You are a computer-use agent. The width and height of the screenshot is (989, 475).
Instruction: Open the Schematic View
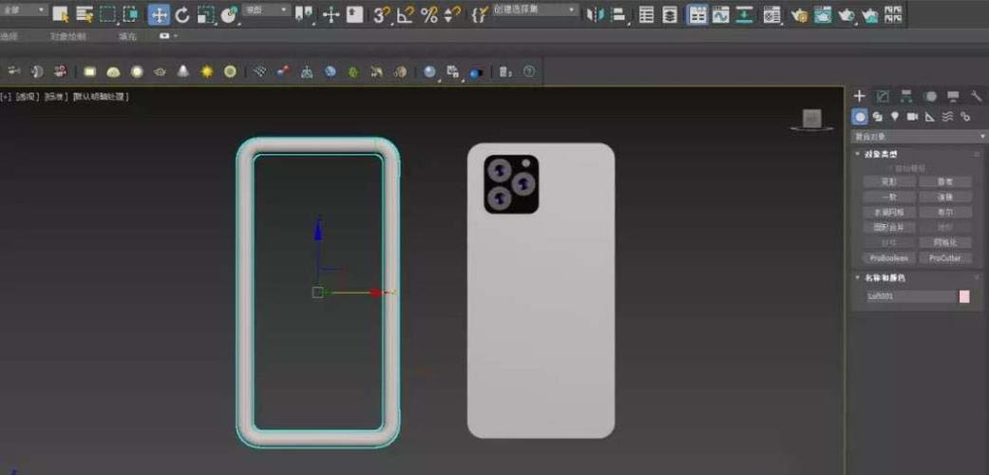click(745, 14)
